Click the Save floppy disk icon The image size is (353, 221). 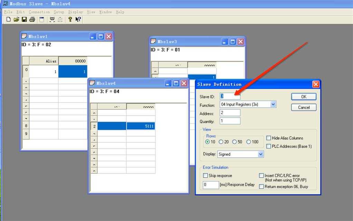click(24, 19)
